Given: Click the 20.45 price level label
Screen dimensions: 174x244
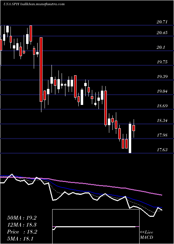Looking at the screenshot, I should pyautogui.click(x=162, y=33).
